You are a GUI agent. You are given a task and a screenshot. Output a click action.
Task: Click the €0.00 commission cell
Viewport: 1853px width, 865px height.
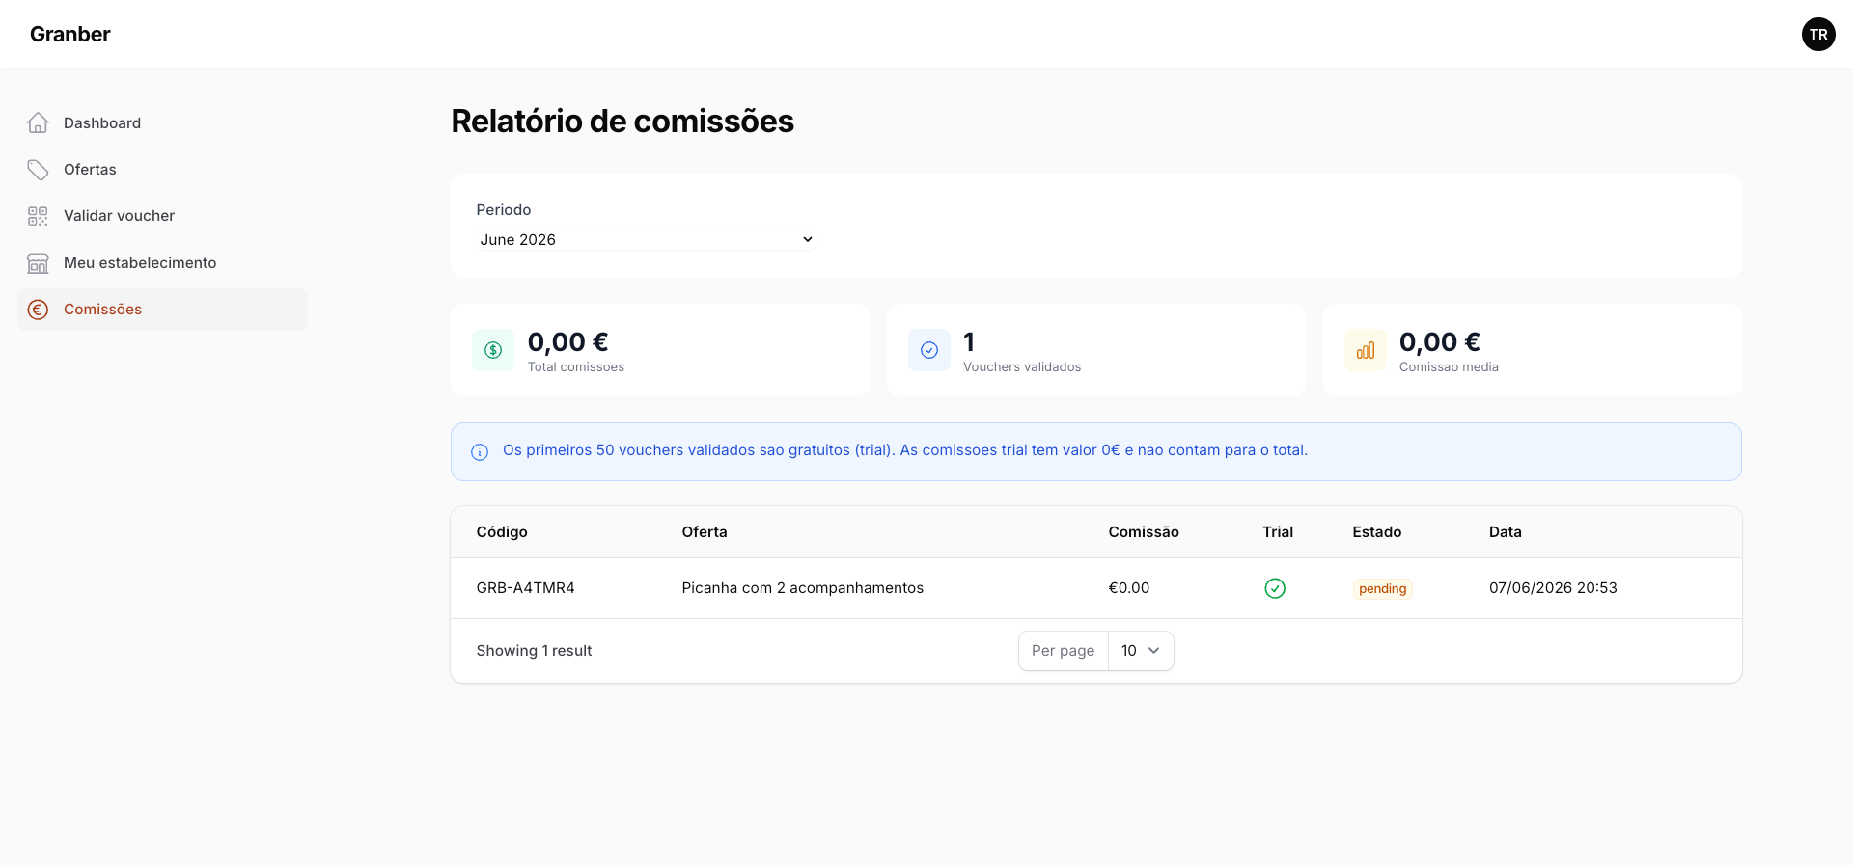tap(1129, 588)
